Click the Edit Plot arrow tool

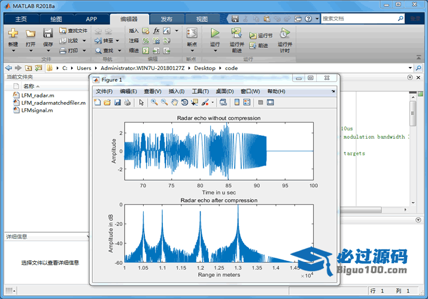pos(142,102)
